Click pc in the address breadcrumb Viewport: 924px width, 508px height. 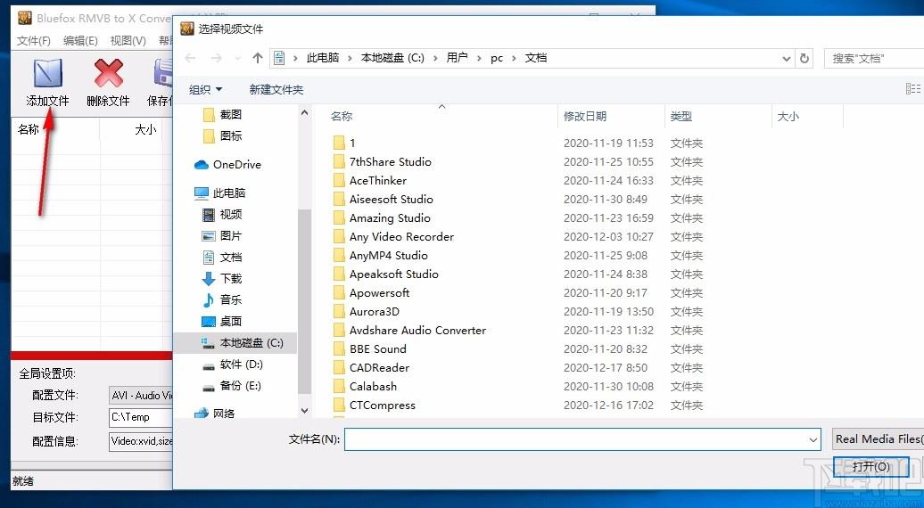(497, 58)
